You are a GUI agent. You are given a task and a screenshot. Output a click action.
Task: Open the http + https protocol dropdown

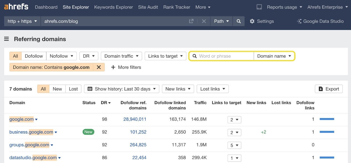[x=22, y=21]
